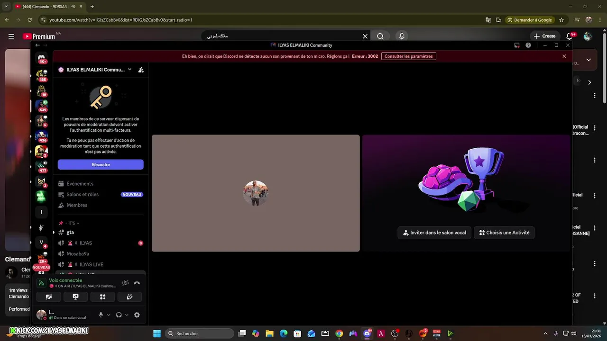Click Choisis une Activité button
Viewport: 607px width, 341px height.
[505, 233]
